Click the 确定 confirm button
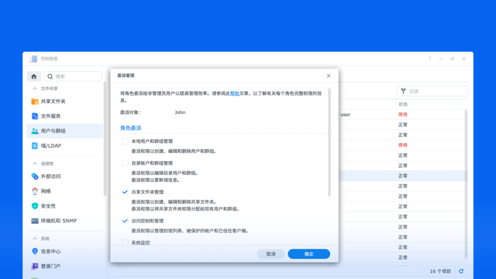The width and height of the screenshot is (496, 279). (x=309, y=254)
